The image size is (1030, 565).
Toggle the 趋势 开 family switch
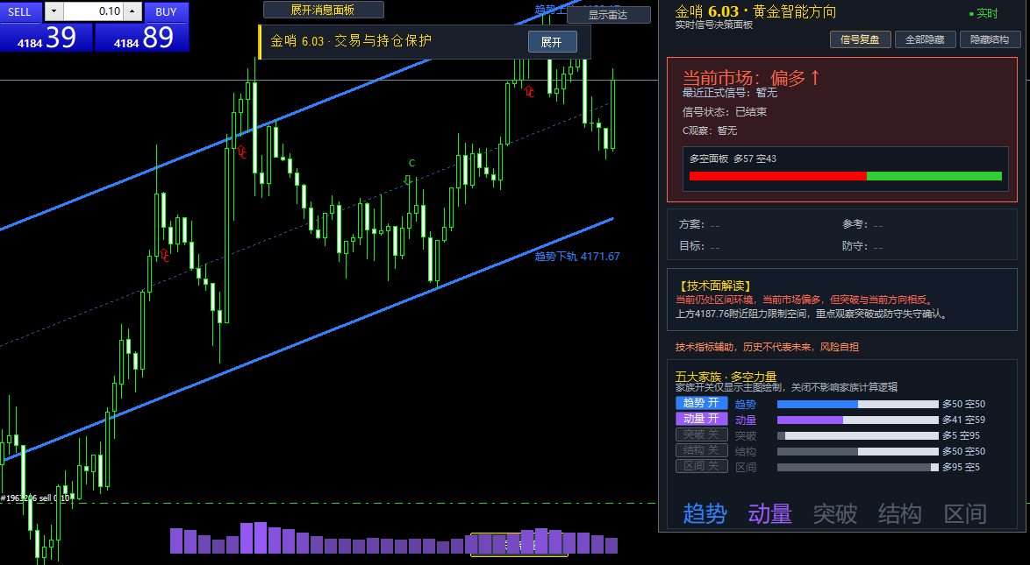(x=702, y=403)
